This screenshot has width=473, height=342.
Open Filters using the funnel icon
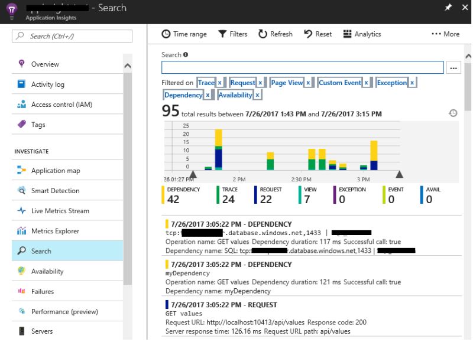pos(222,34)
